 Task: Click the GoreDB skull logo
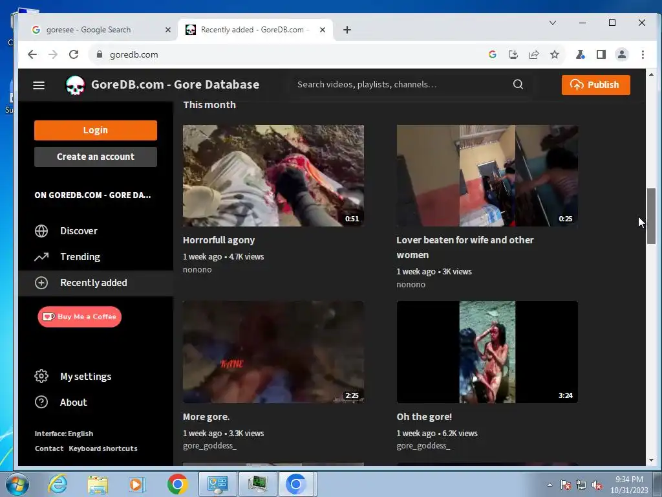point(75,85)
